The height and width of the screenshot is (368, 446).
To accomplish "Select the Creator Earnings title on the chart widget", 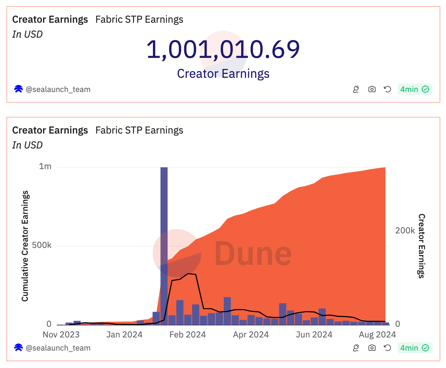I will (50, 130).
